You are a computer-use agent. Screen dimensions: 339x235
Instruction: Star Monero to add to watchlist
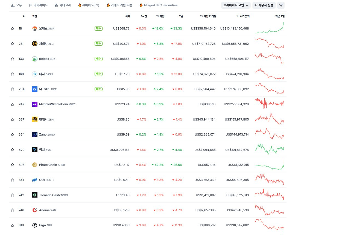tap(12, 29)
